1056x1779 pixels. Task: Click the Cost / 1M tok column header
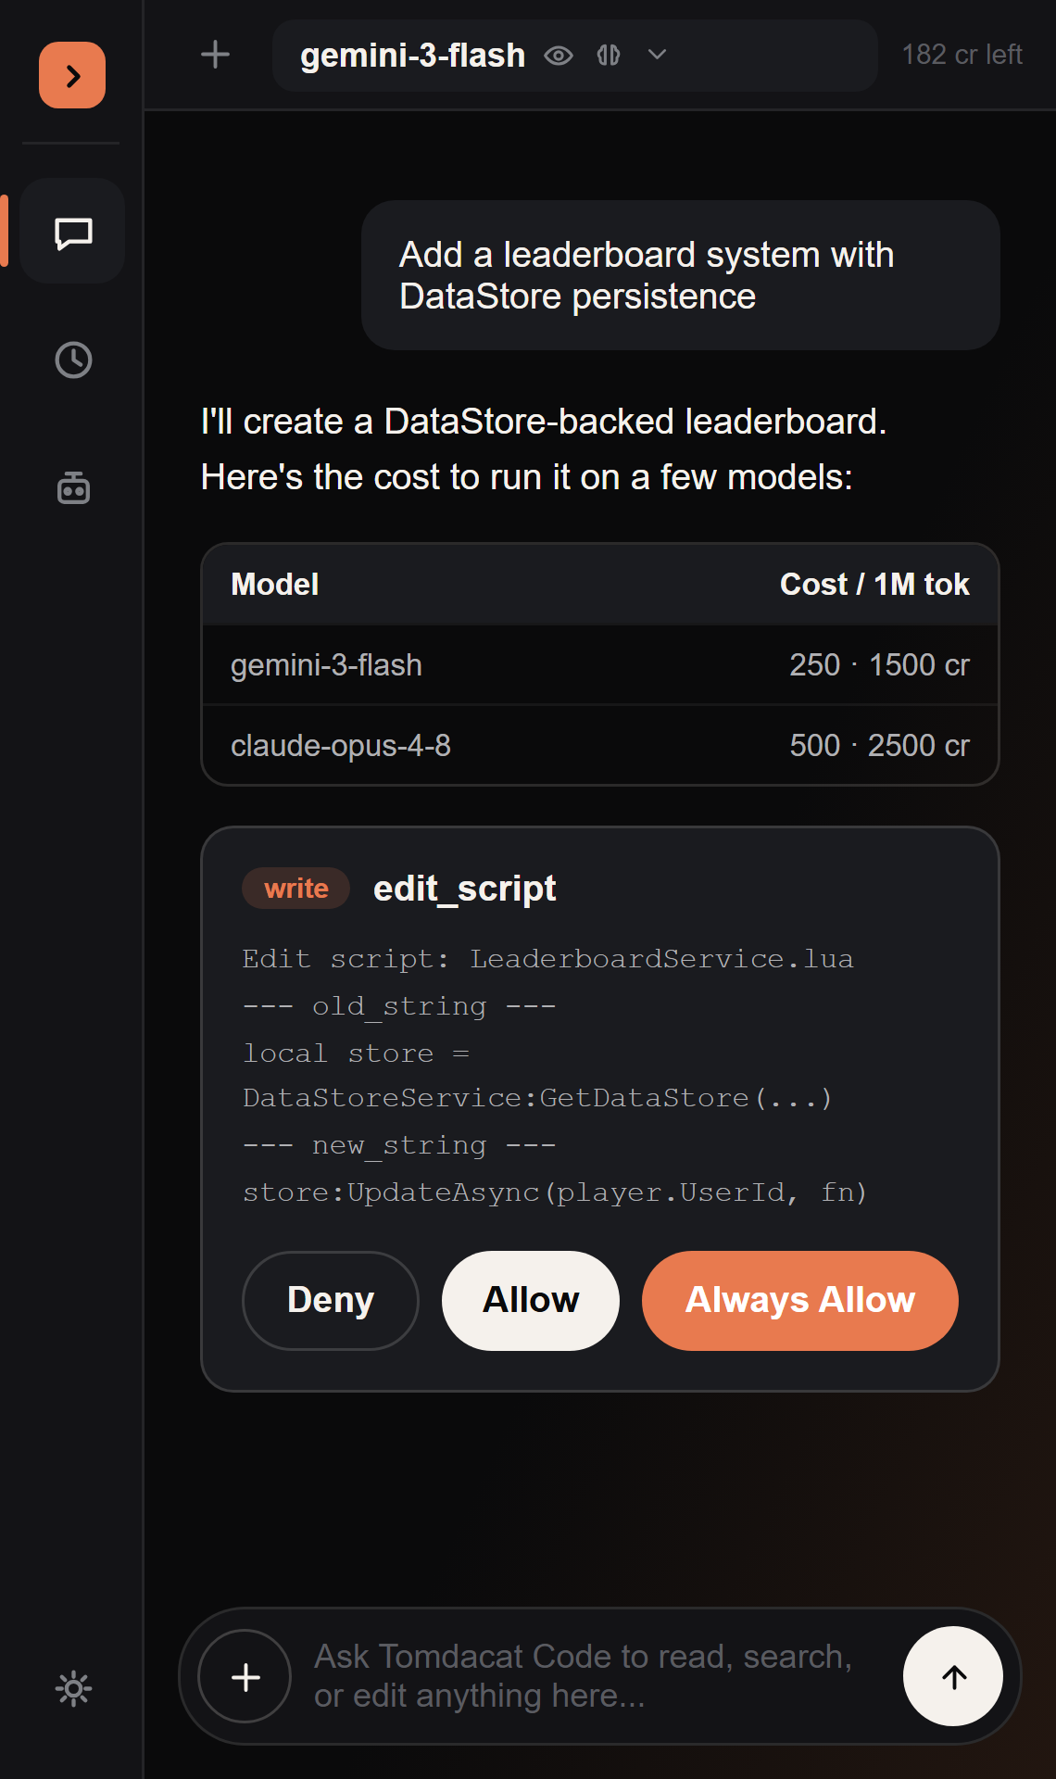pos(874,585)
